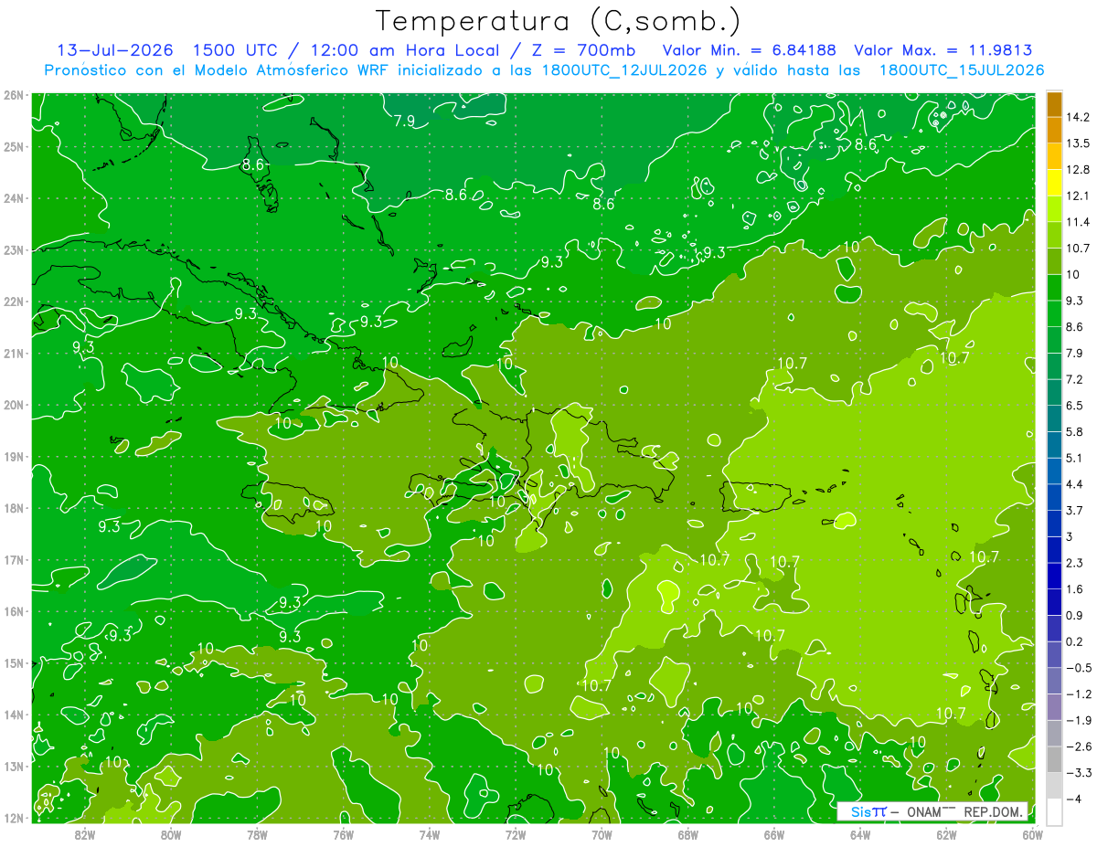Click the "80W" longitude axis label
The image size is (1097, 847).
click(171, 834)
